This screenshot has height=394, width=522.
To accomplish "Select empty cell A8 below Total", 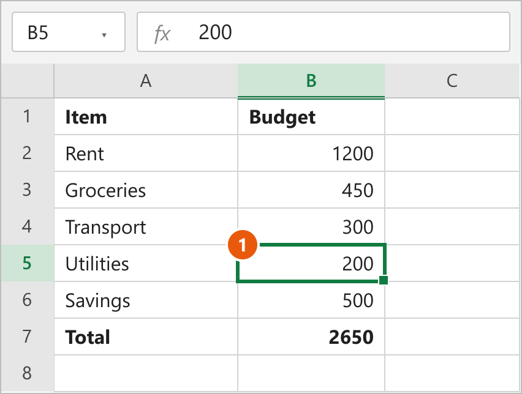I will pyautogui.click(x=146, y=373).
